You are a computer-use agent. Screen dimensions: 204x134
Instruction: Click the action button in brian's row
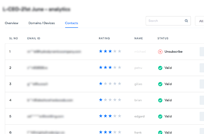point(202,100)
